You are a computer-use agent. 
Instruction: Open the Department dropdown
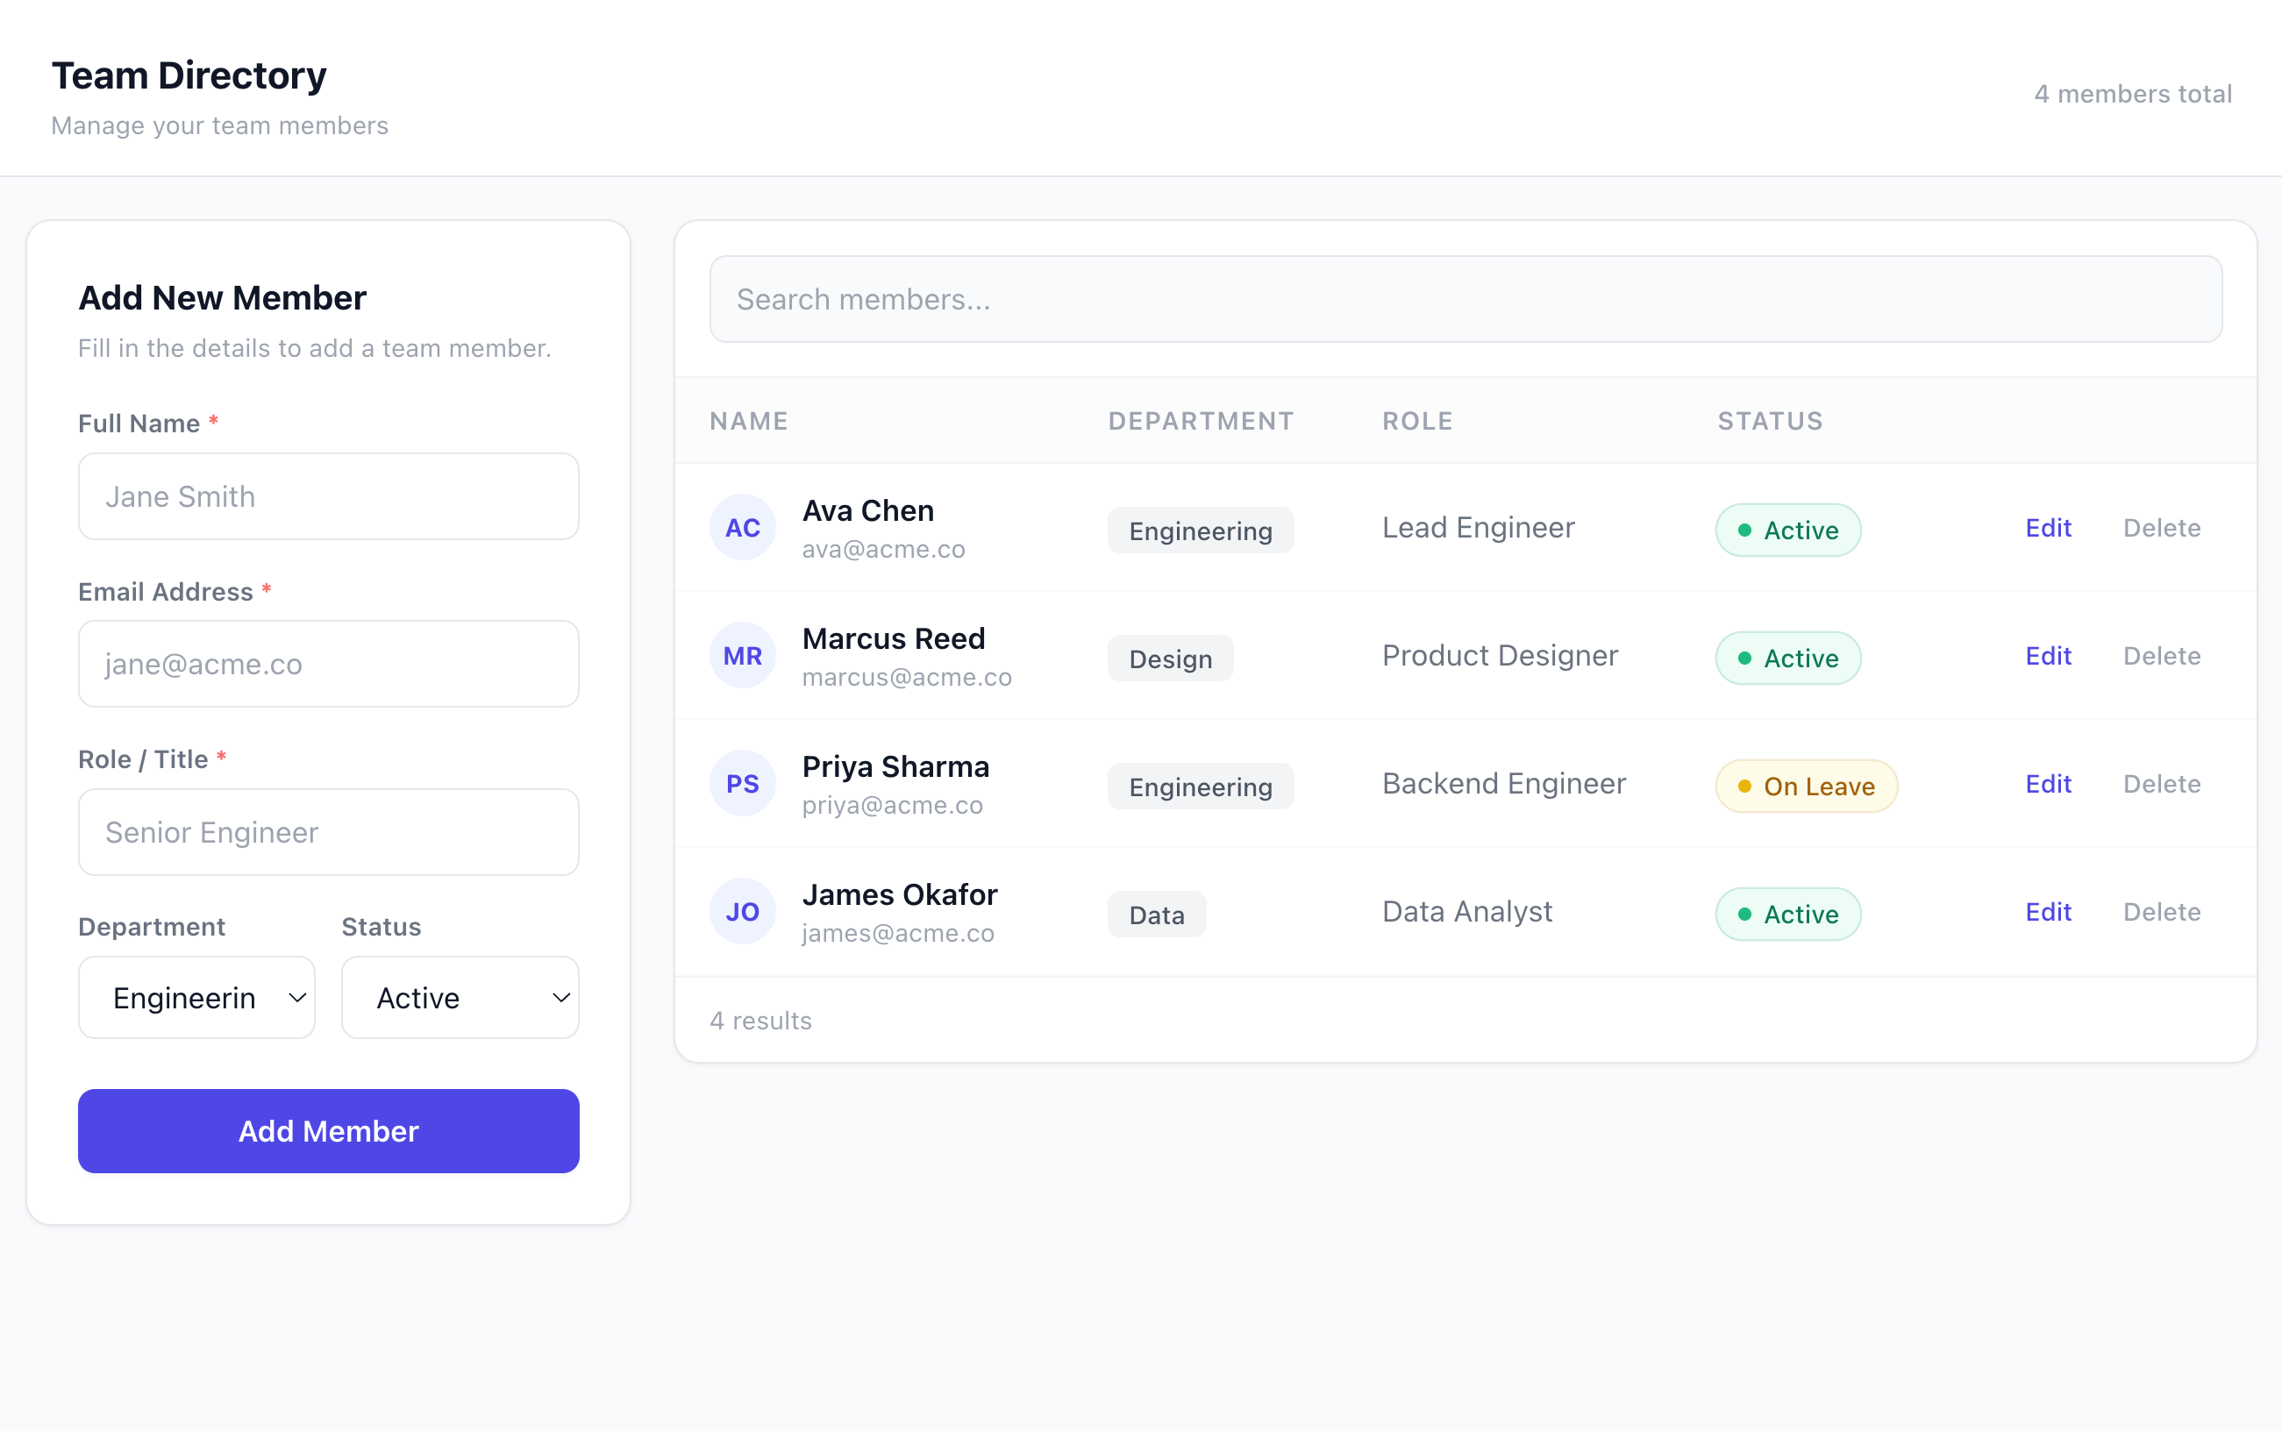coord(196,997)
